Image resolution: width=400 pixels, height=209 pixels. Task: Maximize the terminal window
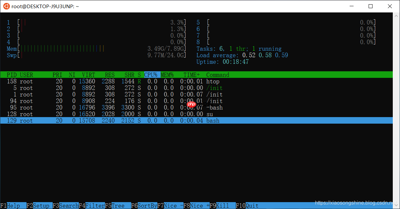pos(371,6)
